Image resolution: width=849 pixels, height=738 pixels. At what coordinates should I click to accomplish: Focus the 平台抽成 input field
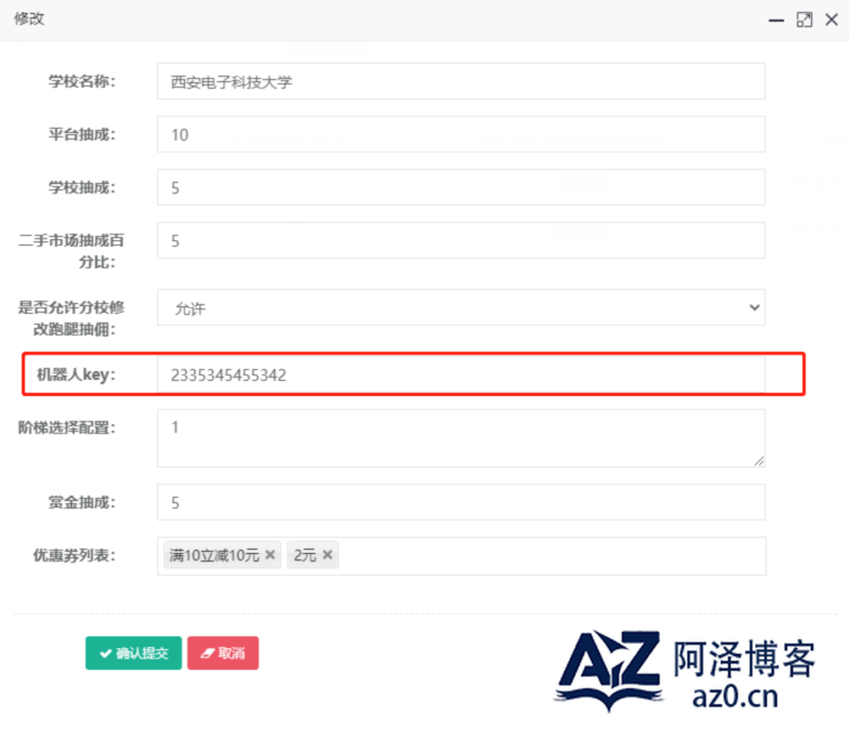pyautogui.click(x=461, y=134)
